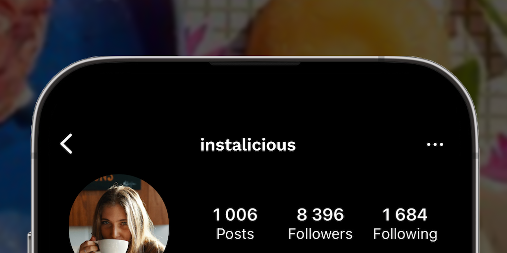View the Followers list label
507x253 pixels.
click(x=320, y=234)
